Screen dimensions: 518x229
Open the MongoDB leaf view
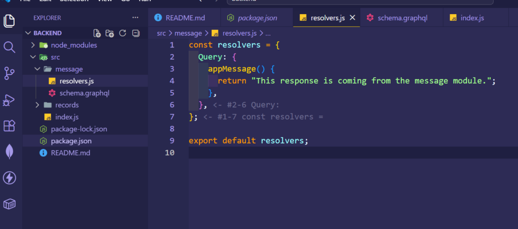pos(9,152)
